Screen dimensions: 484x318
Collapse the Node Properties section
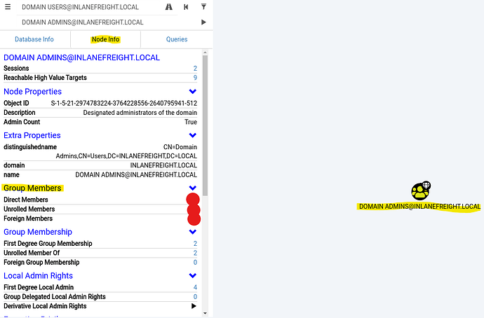point(193,92)
